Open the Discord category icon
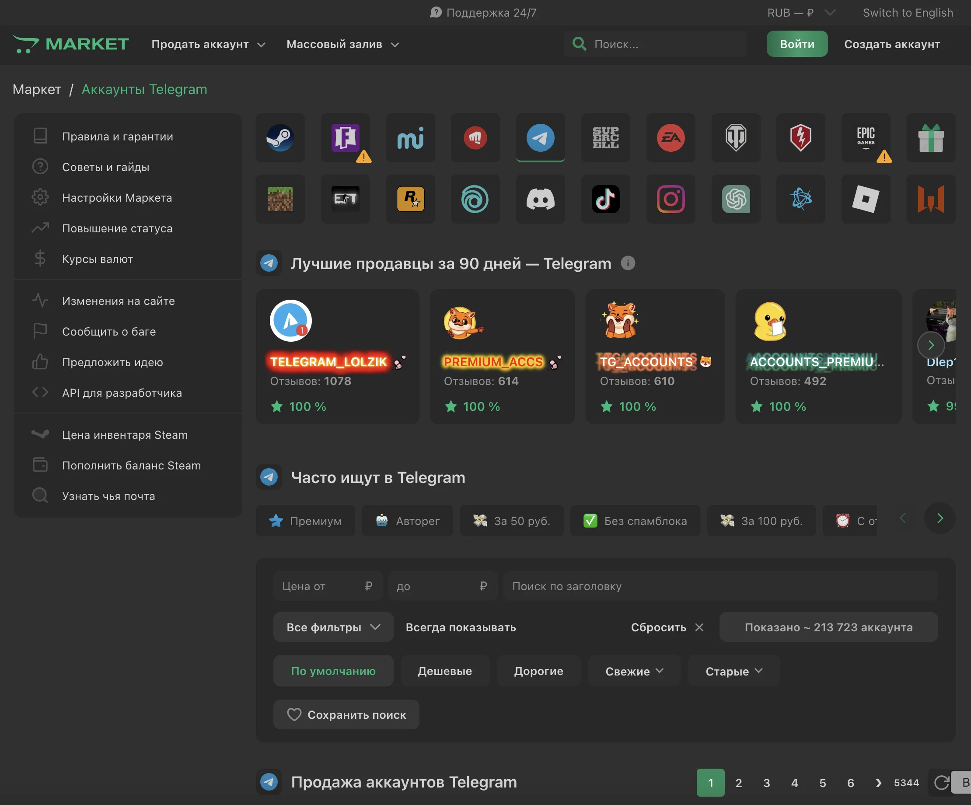971x805 pixels. tap(541, 199)
